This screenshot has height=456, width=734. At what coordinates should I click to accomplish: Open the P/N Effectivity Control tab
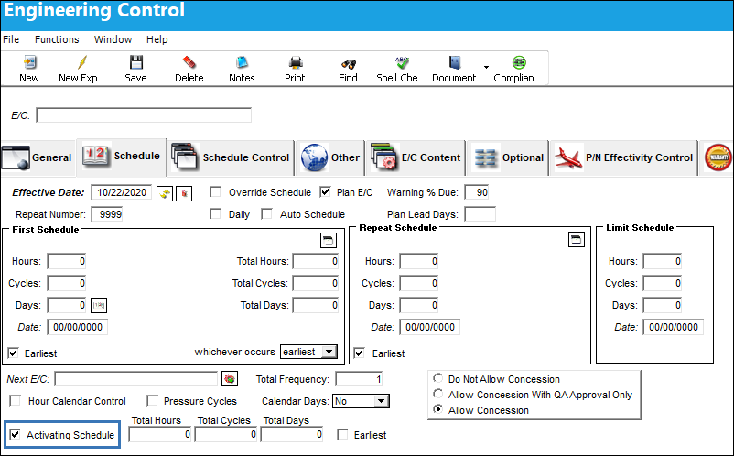623,157
